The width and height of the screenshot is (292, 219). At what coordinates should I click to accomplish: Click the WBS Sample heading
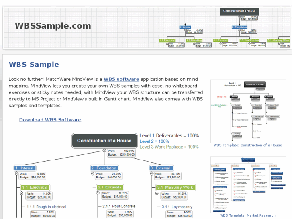click(34, 64)
